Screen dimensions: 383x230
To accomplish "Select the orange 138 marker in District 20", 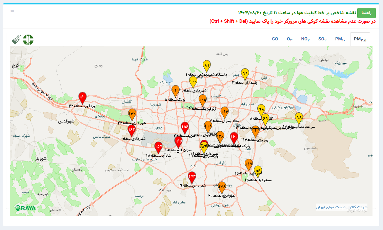I will coord(222,187).
